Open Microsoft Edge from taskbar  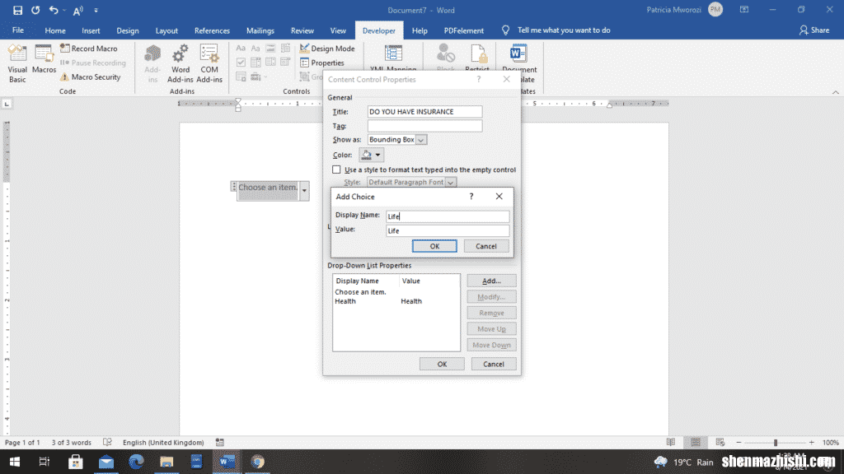(x=136, y=462)
